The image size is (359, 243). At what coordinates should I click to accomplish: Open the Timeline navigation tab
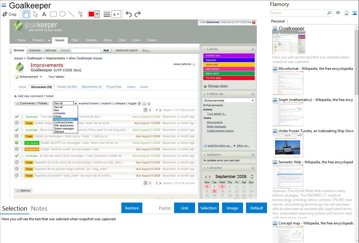point(91,40)
